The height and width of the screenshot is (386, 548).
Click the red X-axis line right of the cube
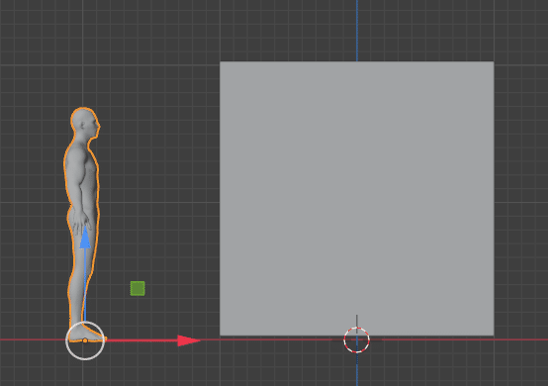tap(520, 339)
